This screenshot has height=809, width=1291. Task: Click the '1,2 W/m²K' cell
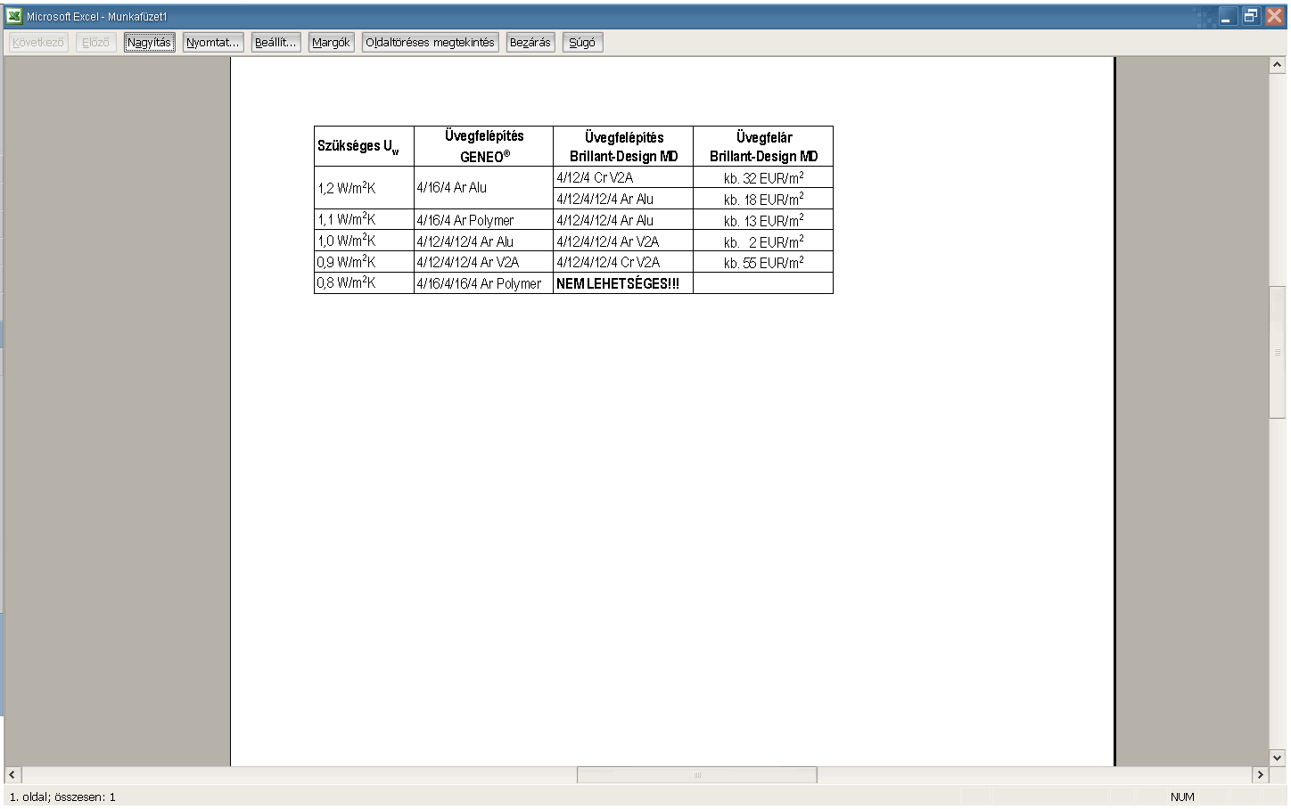364,188
